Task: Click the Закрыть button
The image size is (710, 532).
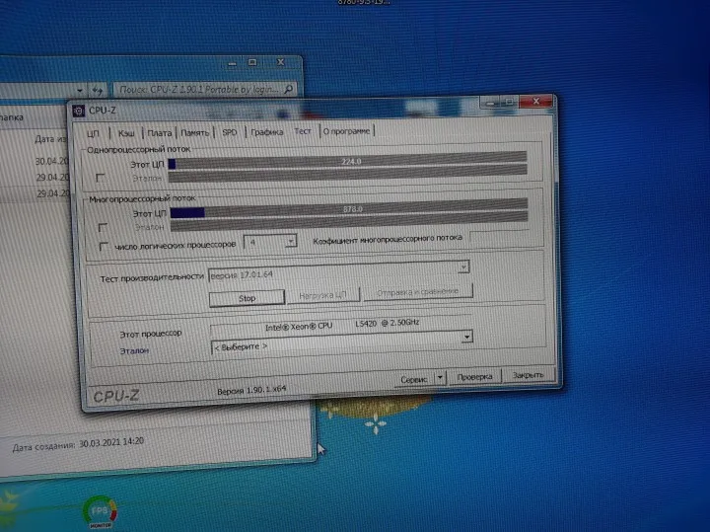Action: coord(528,375)
